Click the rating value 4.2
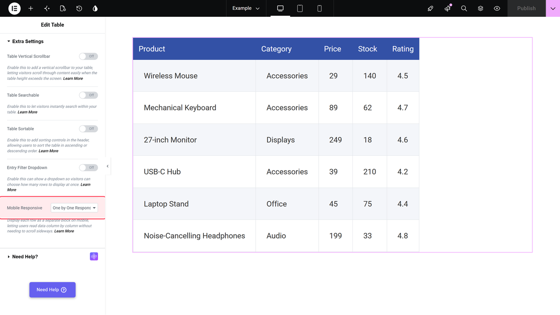Viewport: 560px width, 315px height. point(403,172)
